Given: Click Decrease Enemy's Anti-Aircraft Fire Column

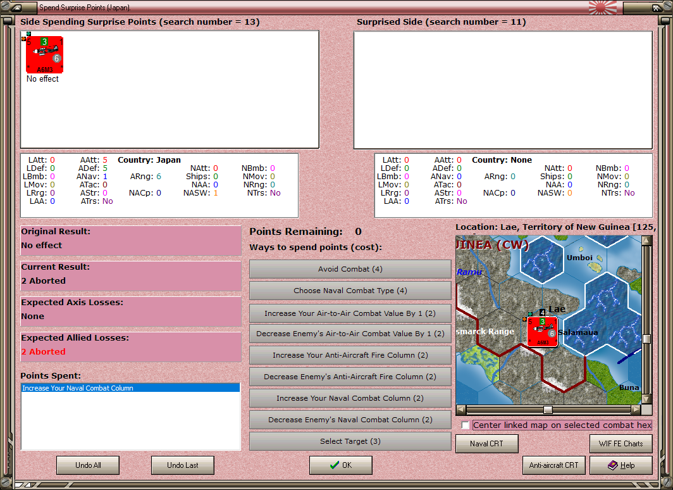Looking at the screenshot, I should (x=350, y=377).
